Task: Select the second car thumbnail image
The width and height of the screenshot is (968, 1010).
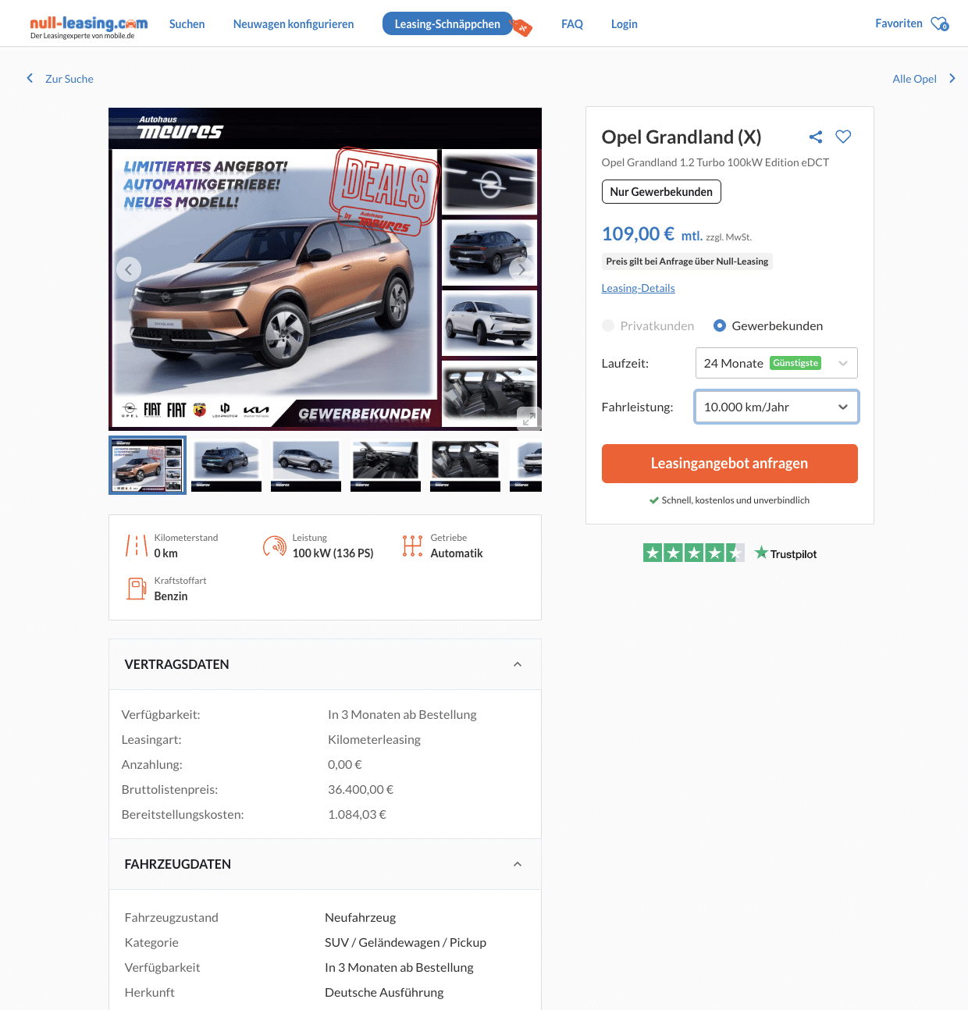Action: (x=226, y=465)
